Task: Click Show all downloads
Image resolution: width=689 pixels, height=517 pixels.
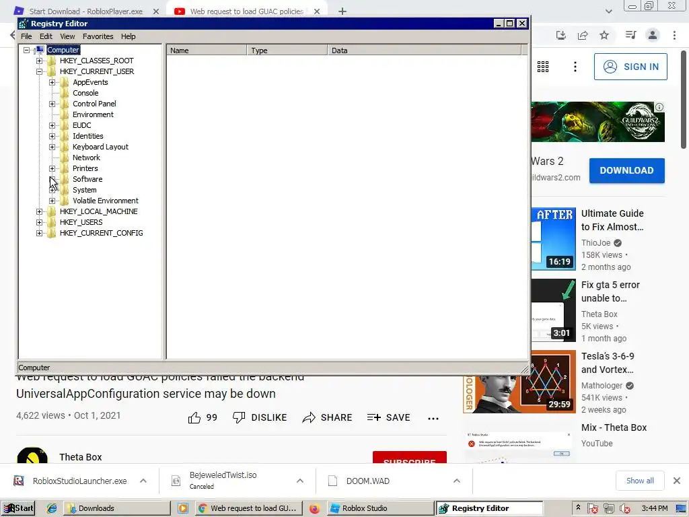Action: tap(640, 481)
